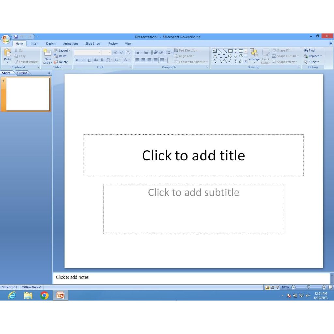The image size is (334, 334).
Task: Click 'Click to add subtitle' placeholder
Action: (194, 209)
